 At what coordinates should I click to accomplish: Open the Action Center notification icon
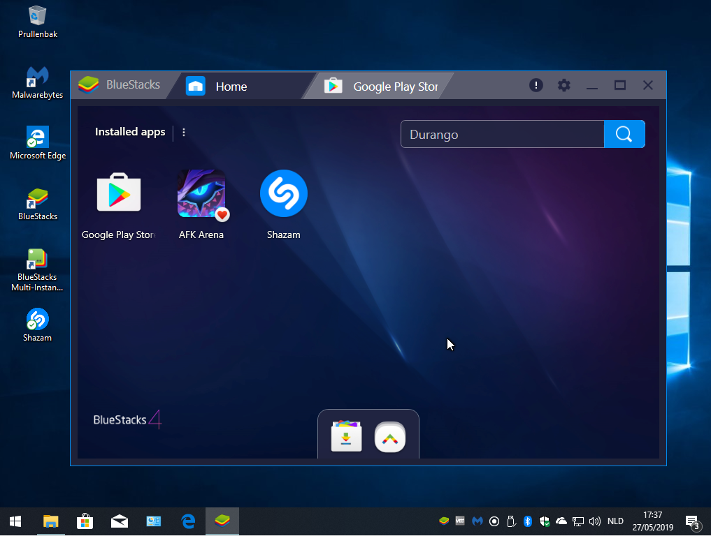692,522
